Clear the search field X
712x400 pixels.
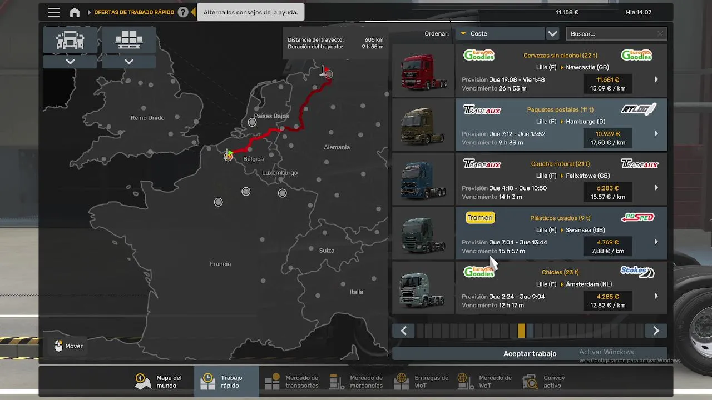(x=660, y=34)
